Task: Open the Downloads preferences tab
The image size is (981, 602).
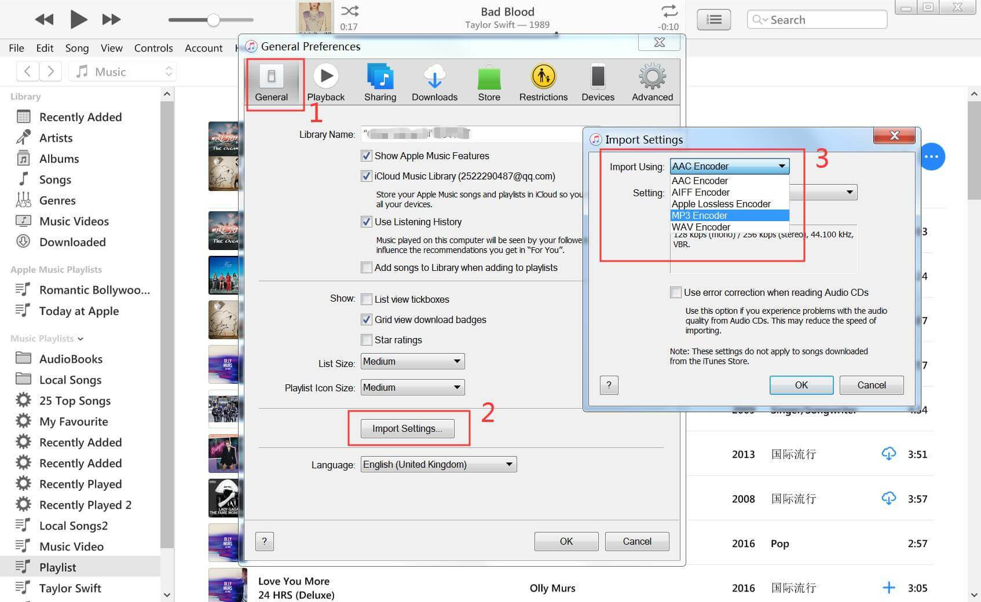Action: coord(434,83)
